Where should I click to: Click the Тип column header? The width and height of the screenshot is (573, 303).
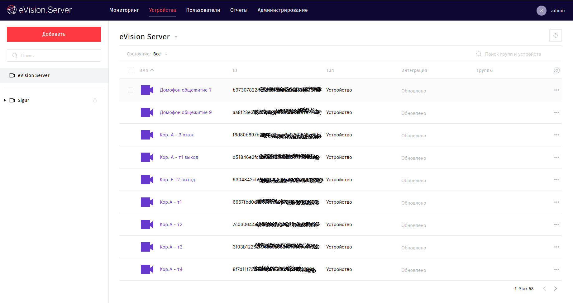330,70
